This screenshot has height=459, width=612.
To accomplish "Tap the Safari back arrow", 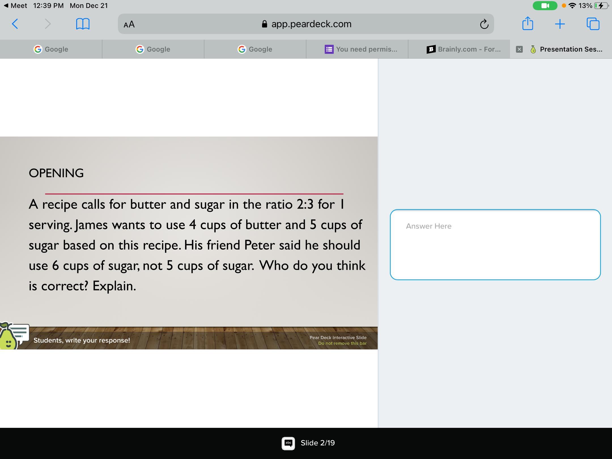I will pyautogui.click(x=15, y=24).
